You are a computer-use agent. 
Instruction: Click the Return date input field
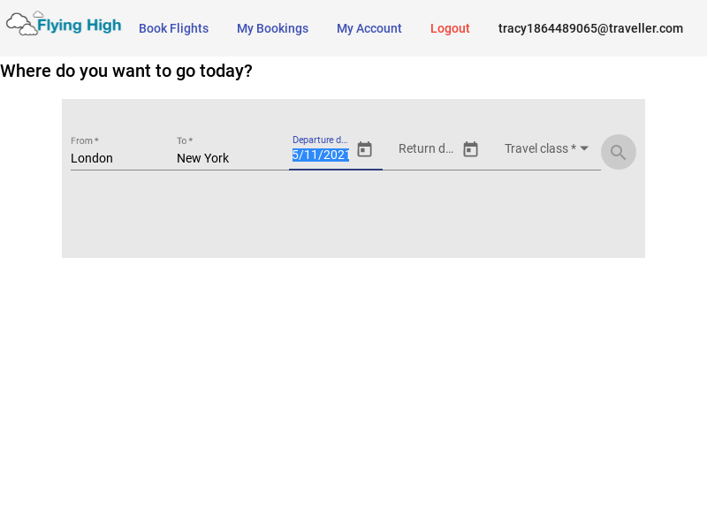(x=426, y=148)
